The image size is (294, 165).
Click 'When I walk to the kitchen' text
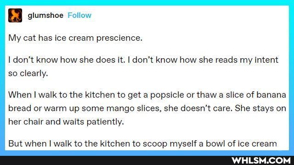[62, 95]
